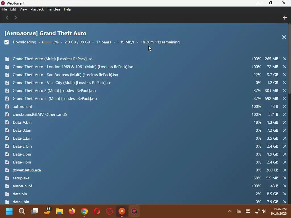The height and width of the screenshot is (218, 291).
Task: Go back with left arrow
Action: click(7, 18)
